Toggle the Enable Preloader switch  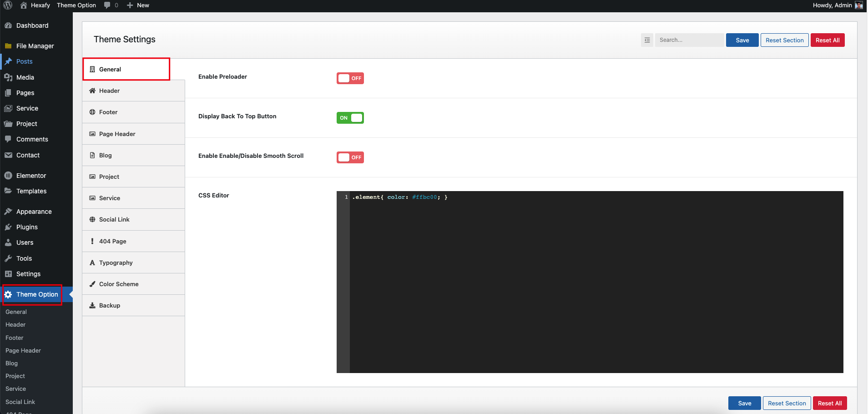coord(350,78)
